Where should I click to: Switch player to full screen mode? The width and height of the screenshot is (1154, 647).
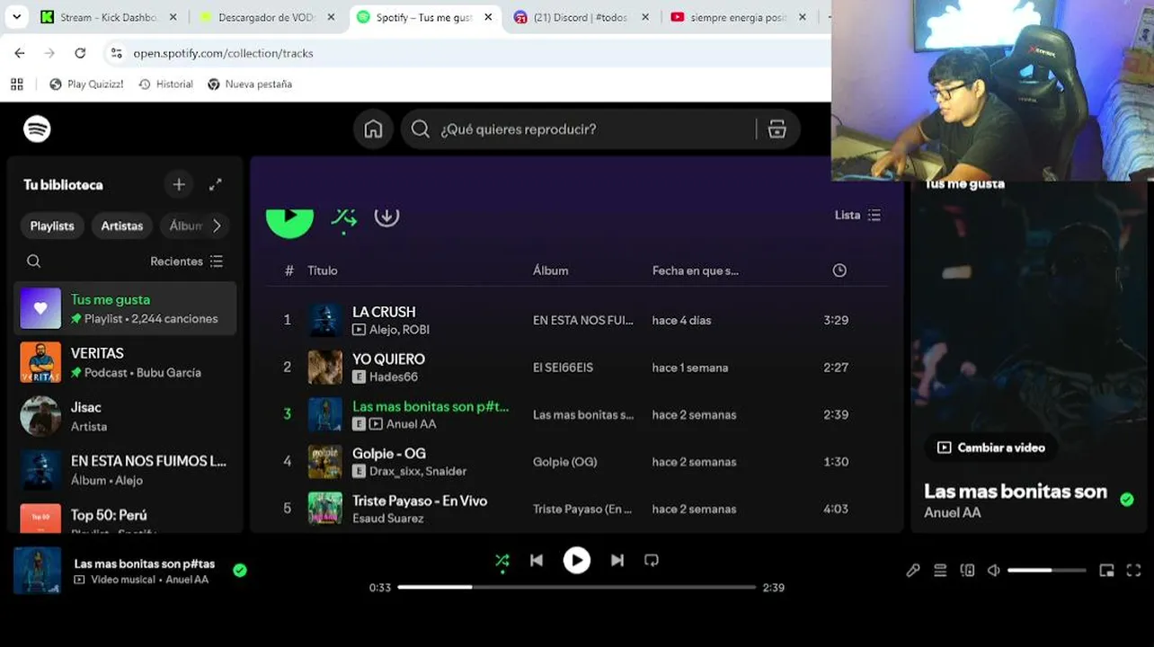tap(1133, 571)
